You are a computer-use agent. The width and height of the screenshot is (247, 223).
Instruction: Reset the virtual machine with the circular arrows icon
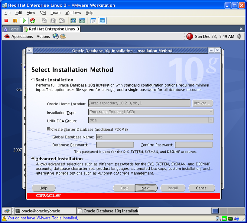[x=33, y=21]
